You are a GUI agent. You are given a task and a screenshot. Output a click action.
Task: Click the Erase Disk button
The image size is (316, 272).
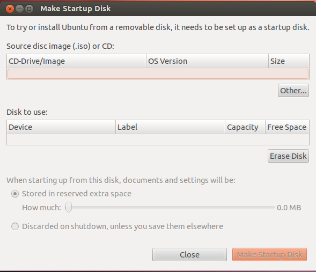tap(288, 156)
